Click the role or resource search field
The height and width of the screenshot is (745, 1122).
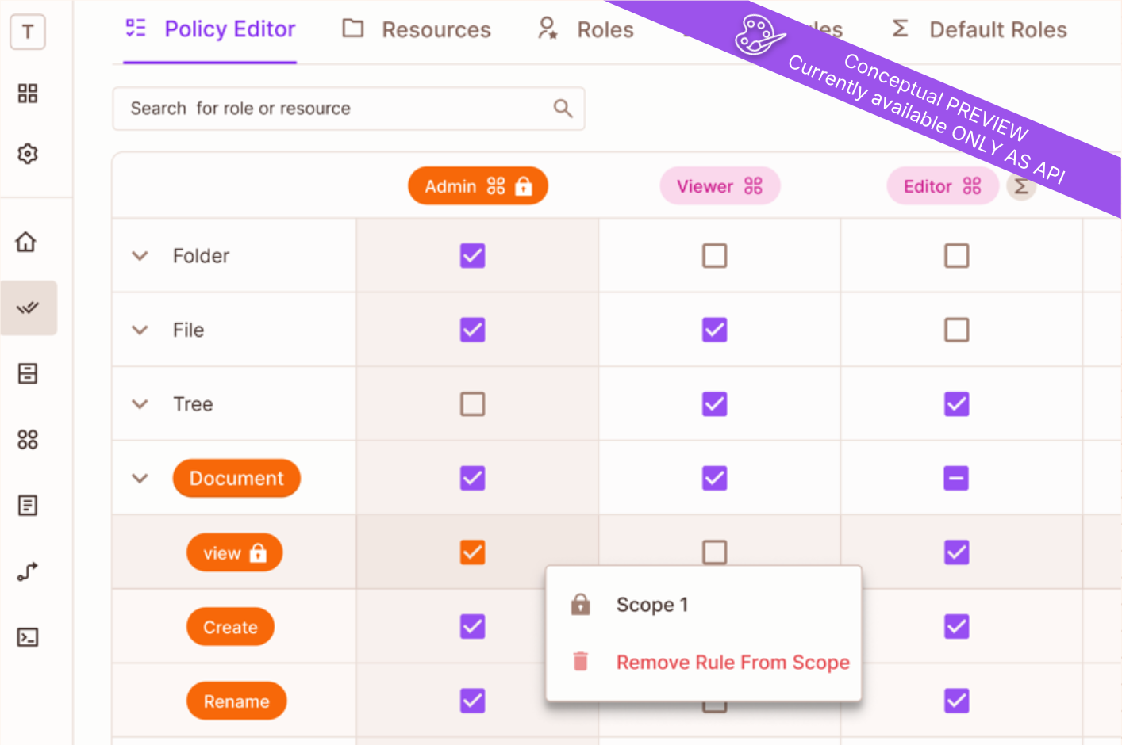click(333, 109)
